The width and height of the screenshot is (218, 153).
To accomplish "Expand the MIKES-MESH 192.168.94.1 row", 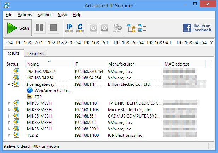I will click(x=9, y=123).
